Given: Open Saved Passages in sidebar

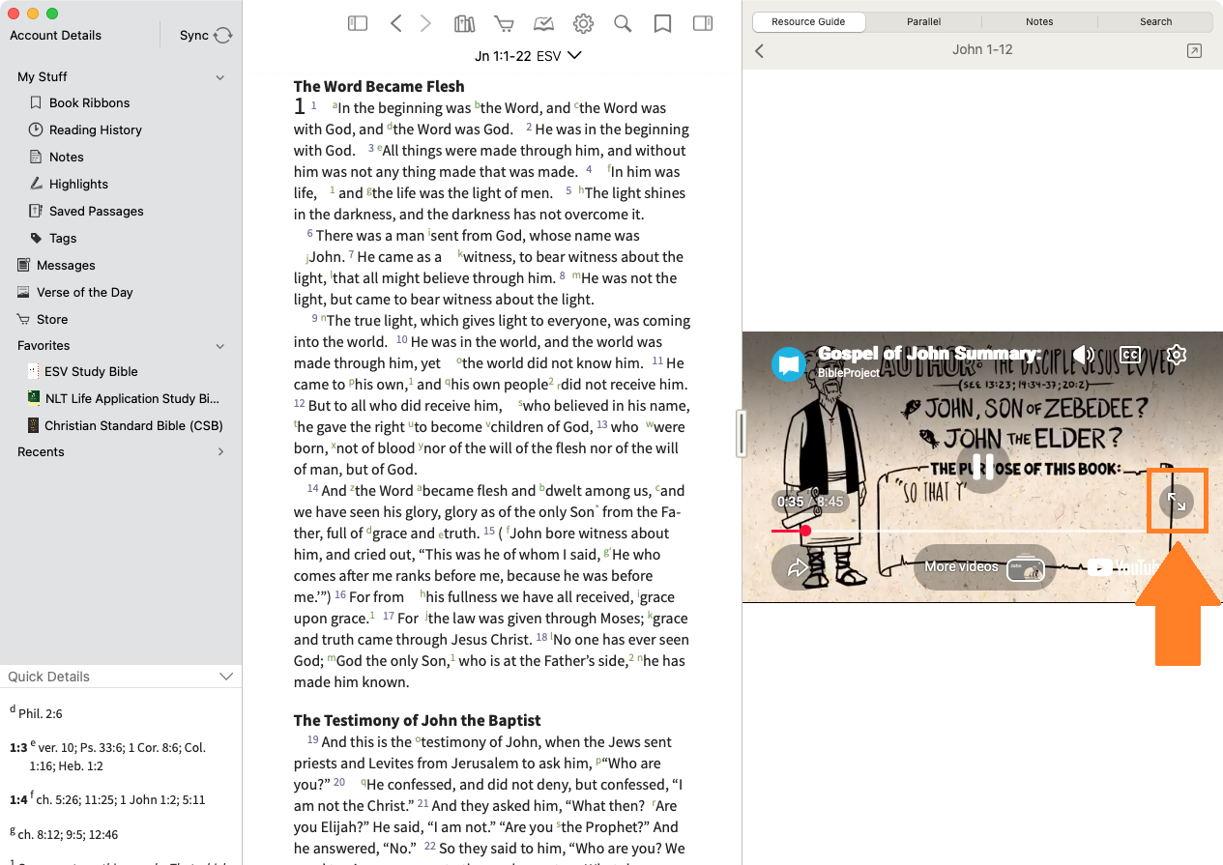Looking at the screenshot, I should click(96, 211).
